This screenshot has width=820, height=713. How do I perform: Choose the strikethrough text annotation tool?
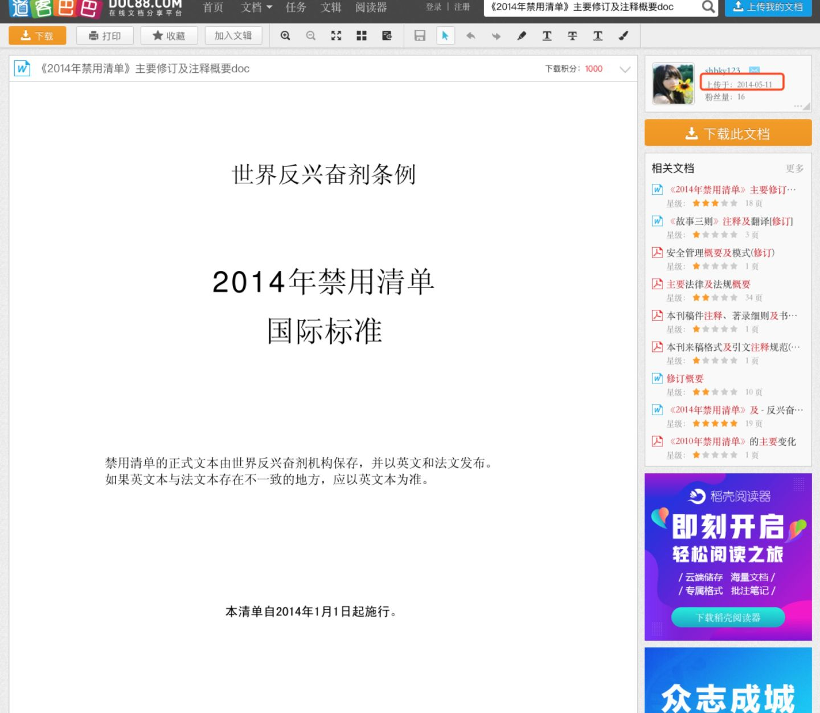pyautogui.click(x=572, y=36)
